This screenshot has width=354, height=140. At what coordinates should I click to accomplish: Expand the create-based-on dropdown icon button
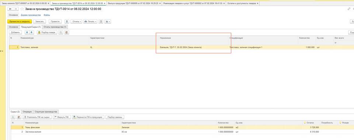tap(108, 21)
